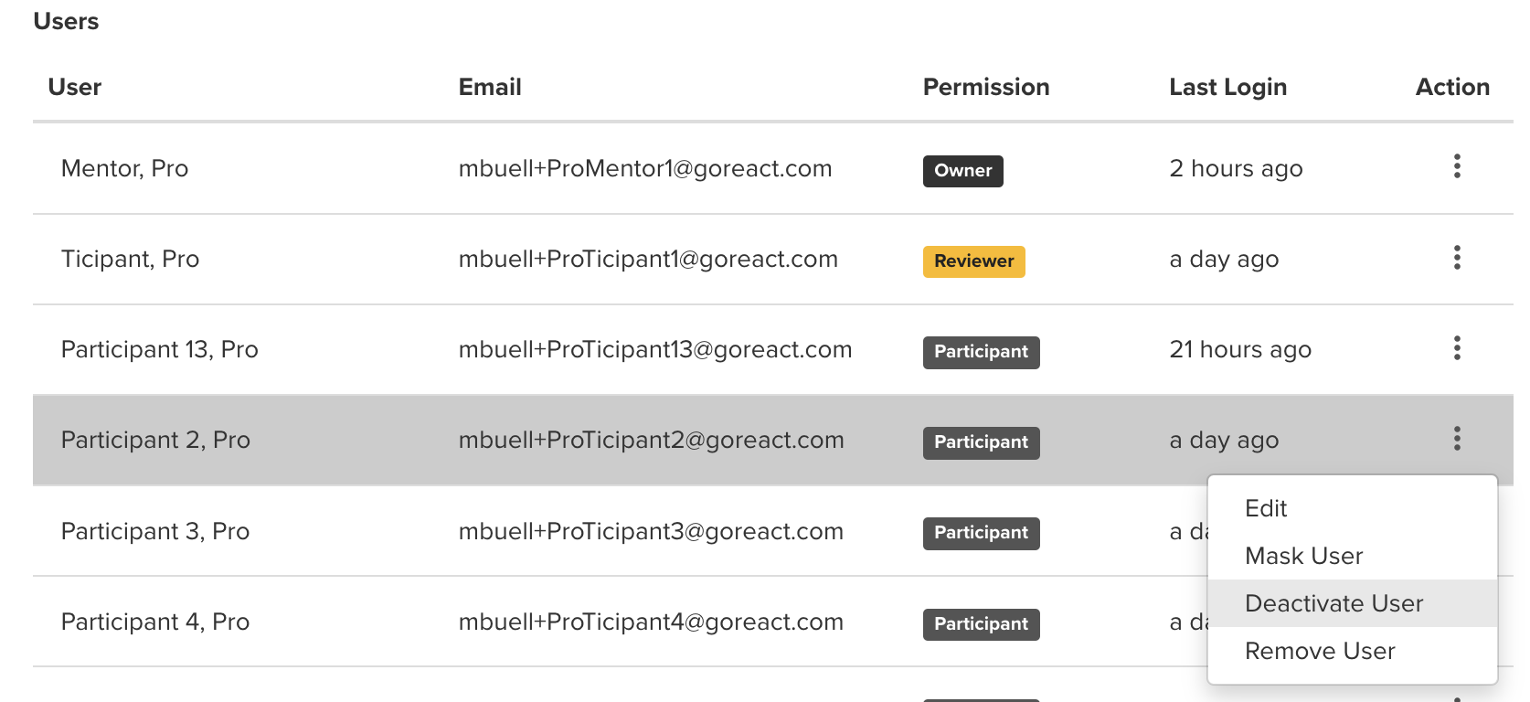Click the yellow Reviewer badge
This screenshot has height=702, width=1530.
coord(973,261)
